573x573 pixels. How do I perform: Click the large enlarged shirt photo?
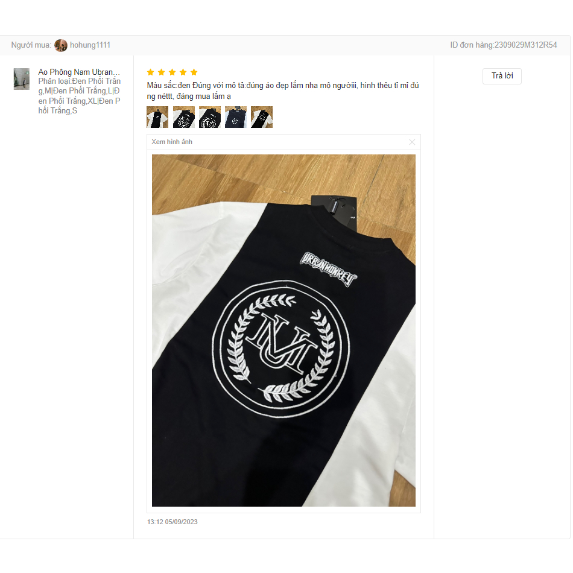point(283,331)
